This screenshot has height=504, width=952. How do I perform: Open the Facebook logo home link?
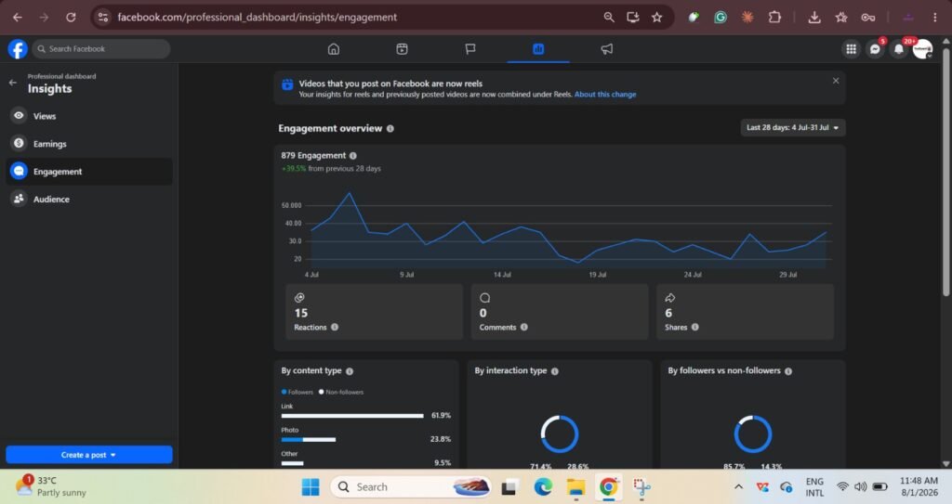(18, 49)
